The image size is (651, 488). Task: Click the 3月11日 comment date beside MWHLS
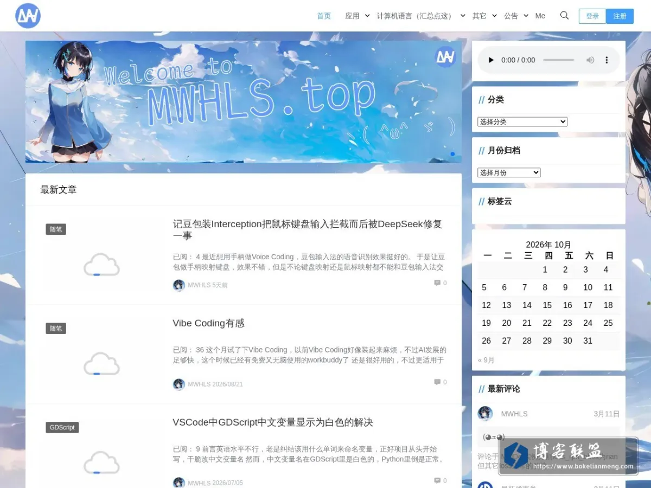607,414
